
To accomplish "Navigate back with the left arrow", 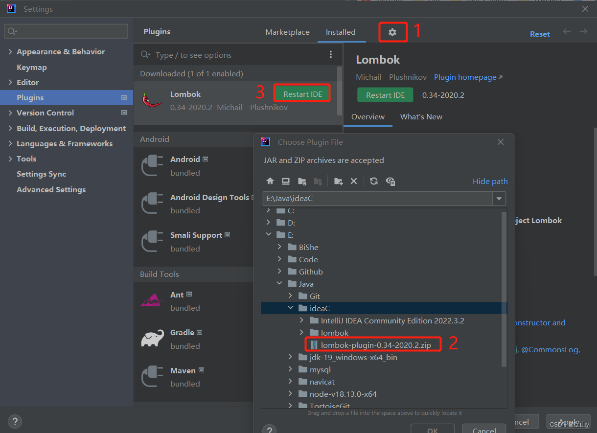I will 567,31.
